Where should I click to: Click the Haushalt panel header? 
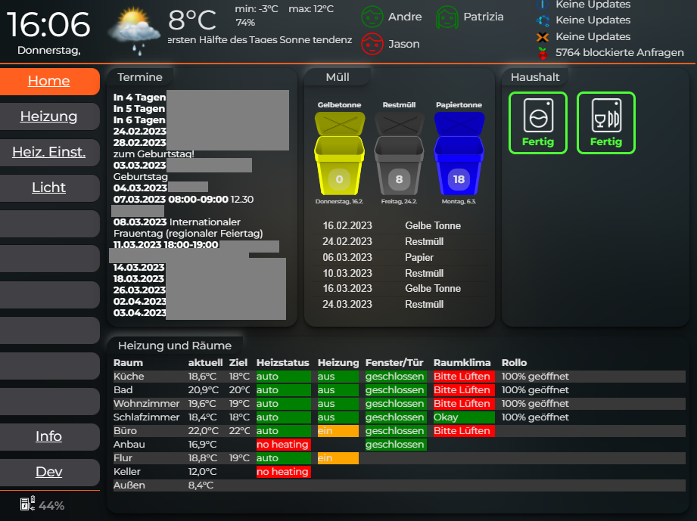tap(535, 77)
